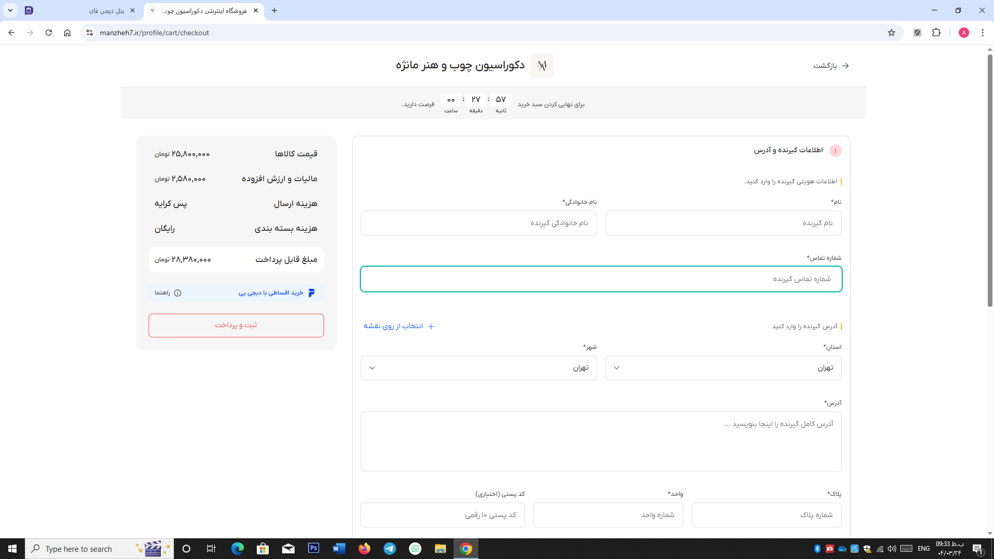Open Mail app from taskbar
Image resolution: width=994 pixels, height=559 pixels.
point(288,549)
